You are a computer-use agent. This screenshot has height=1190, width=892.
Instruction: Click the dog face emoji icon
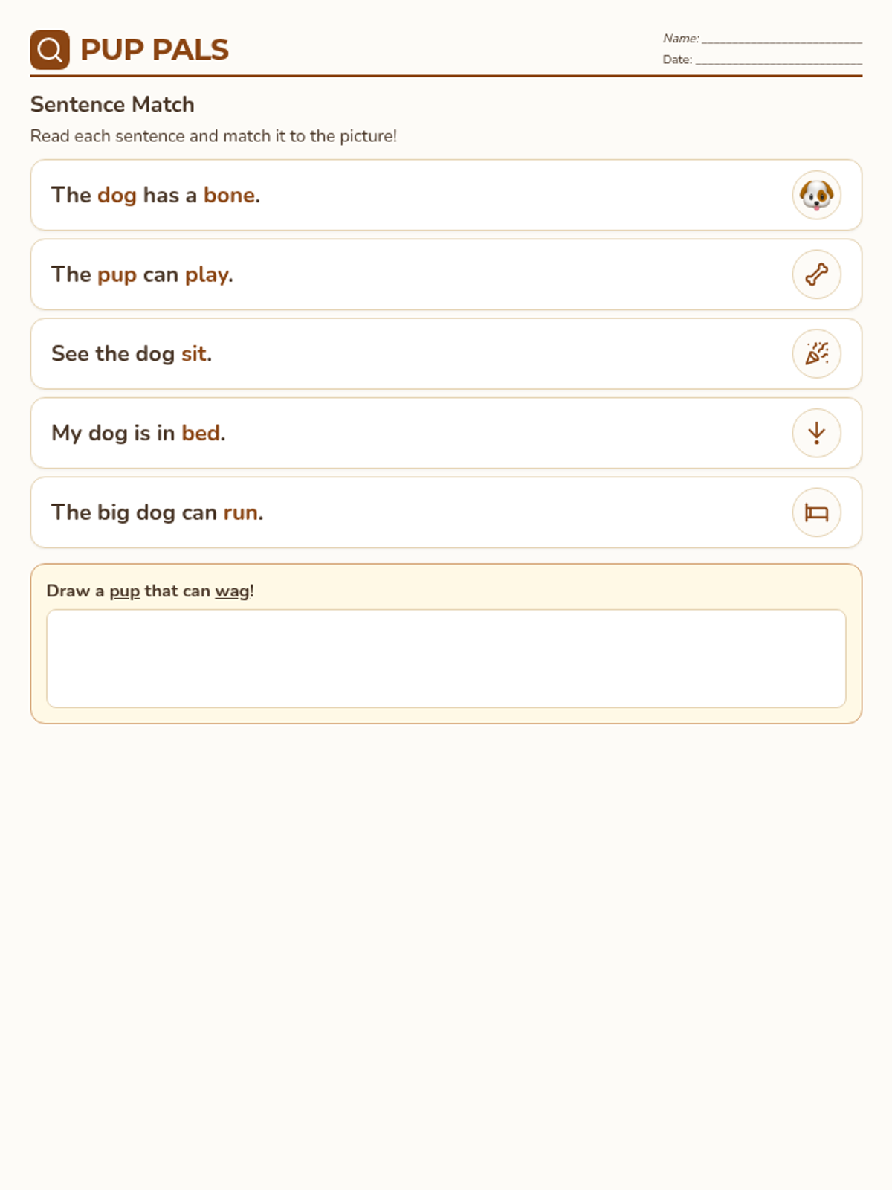pos(816,195)
